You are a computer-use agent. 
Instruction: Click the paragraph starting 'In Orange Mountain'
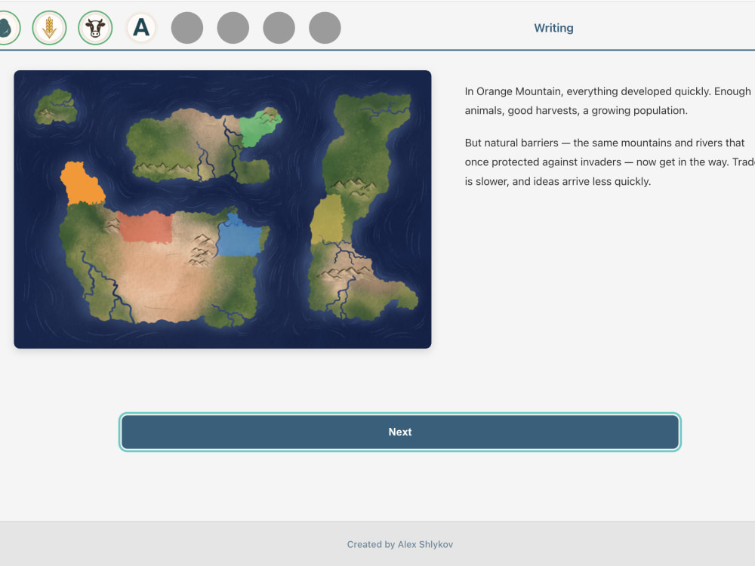tap(609, 101)
